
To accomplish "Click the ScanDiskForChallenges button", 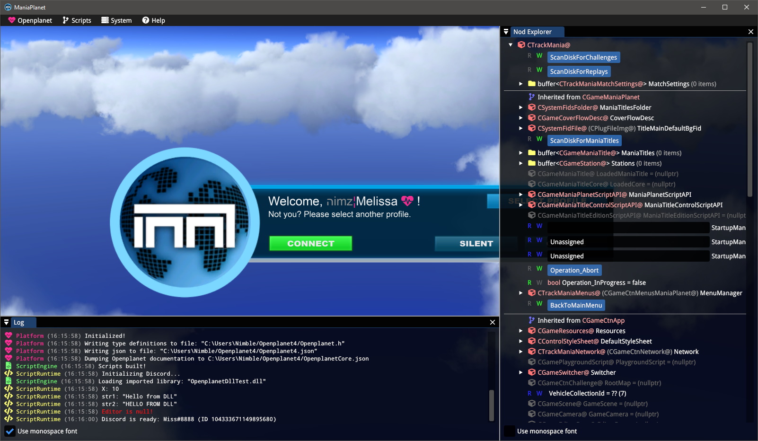I will pyautogui.click(x=583, y=57).
